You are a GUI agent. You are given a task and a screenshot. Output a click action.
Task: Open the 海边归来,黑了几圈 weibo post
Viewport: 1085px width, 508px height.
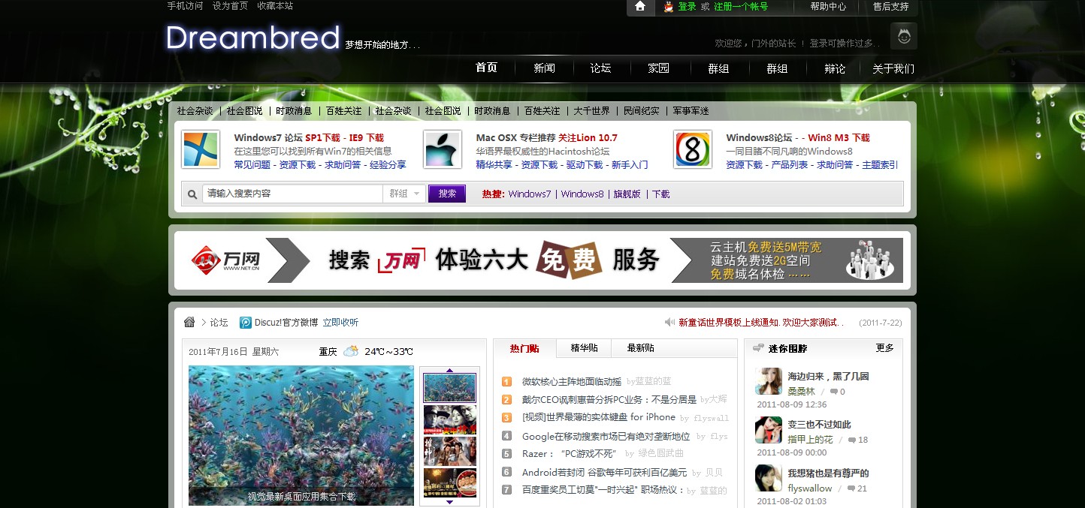[828, 377]
